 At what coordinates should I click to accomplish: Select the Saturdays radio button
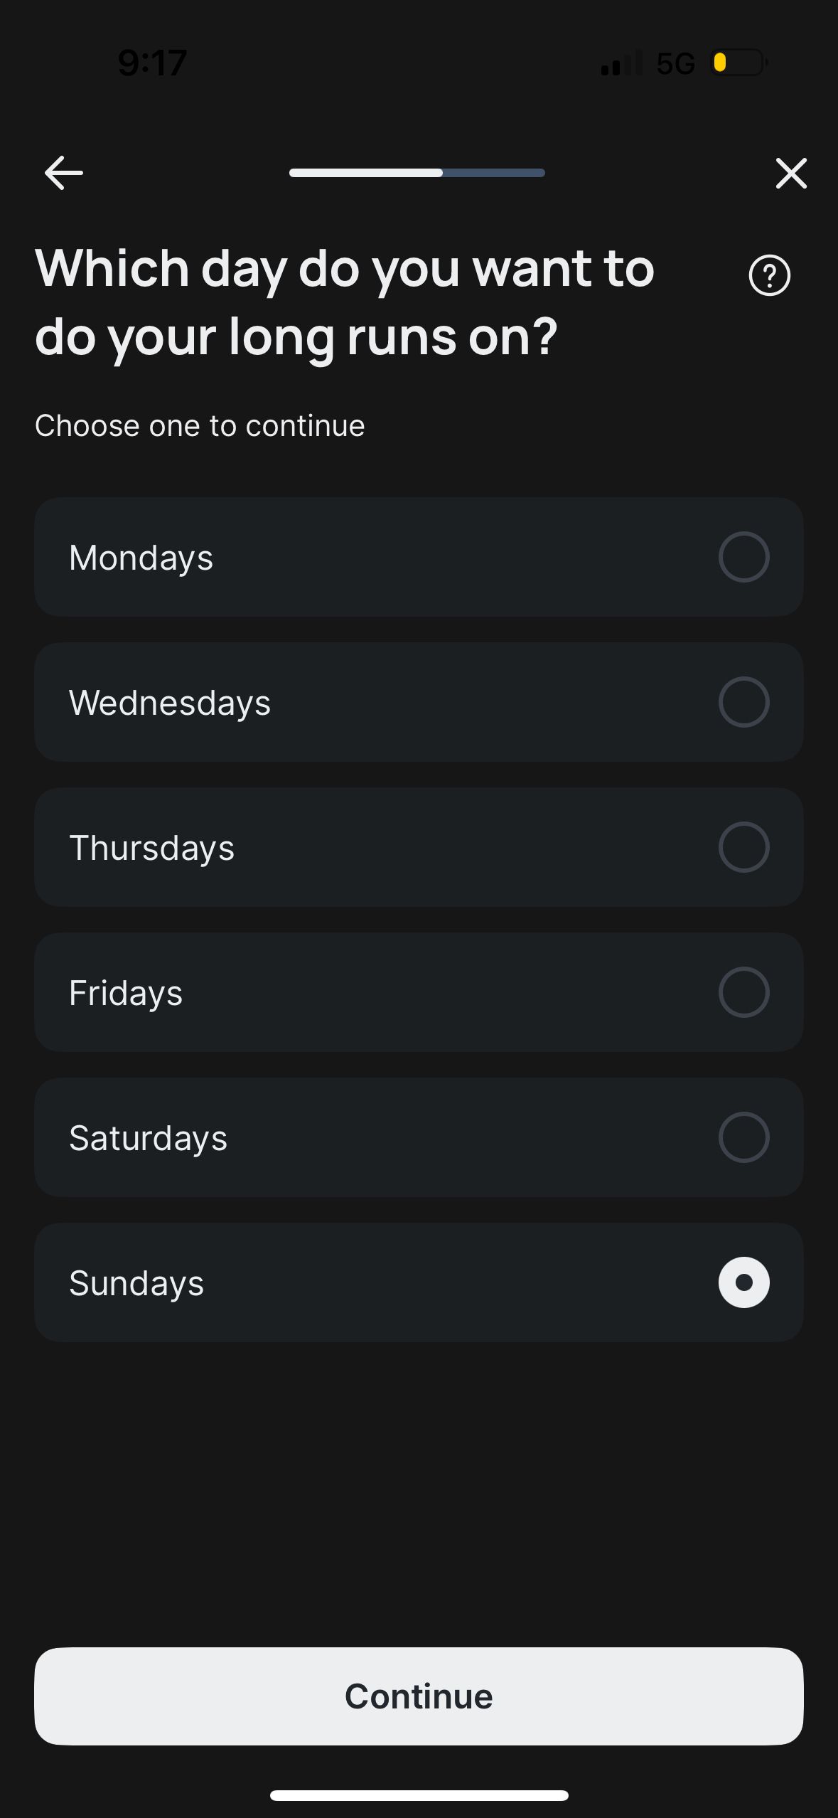pyautogui.click(x=743, y=1137)
